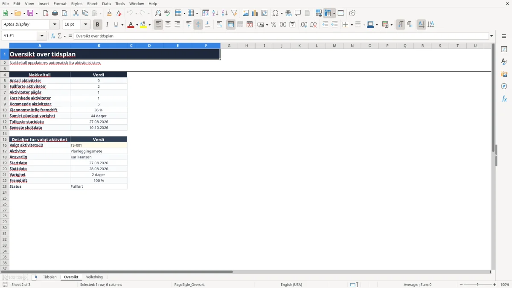This screenshot has height=288, width=512.
Task: Click the formula input line
Action: tap(281, 36)
